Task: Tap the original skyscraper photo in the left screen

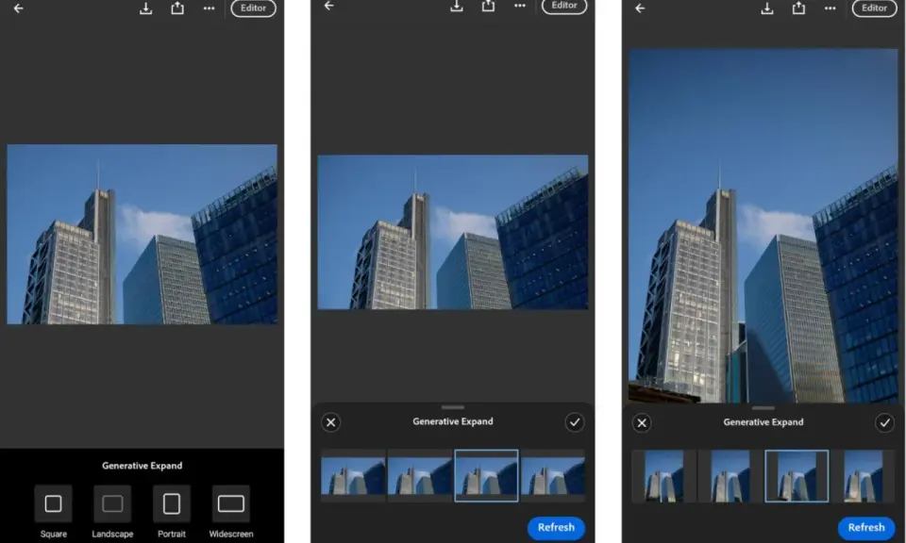Action: click(x=143, y=235)
